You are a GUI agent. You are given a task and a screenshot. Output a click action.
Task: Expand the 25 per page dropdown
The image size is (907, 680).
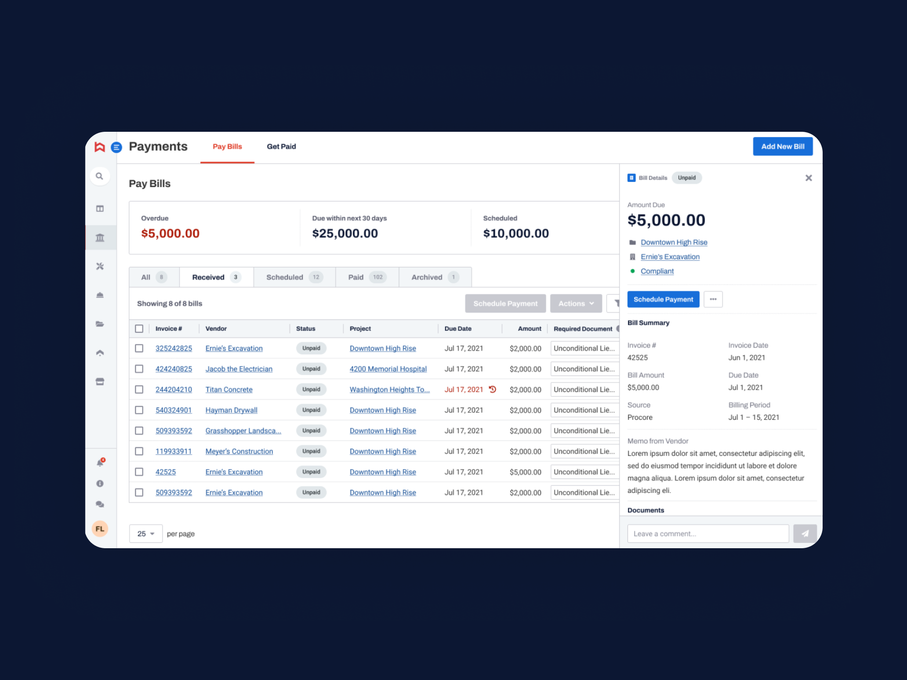(x=145, y=534)
